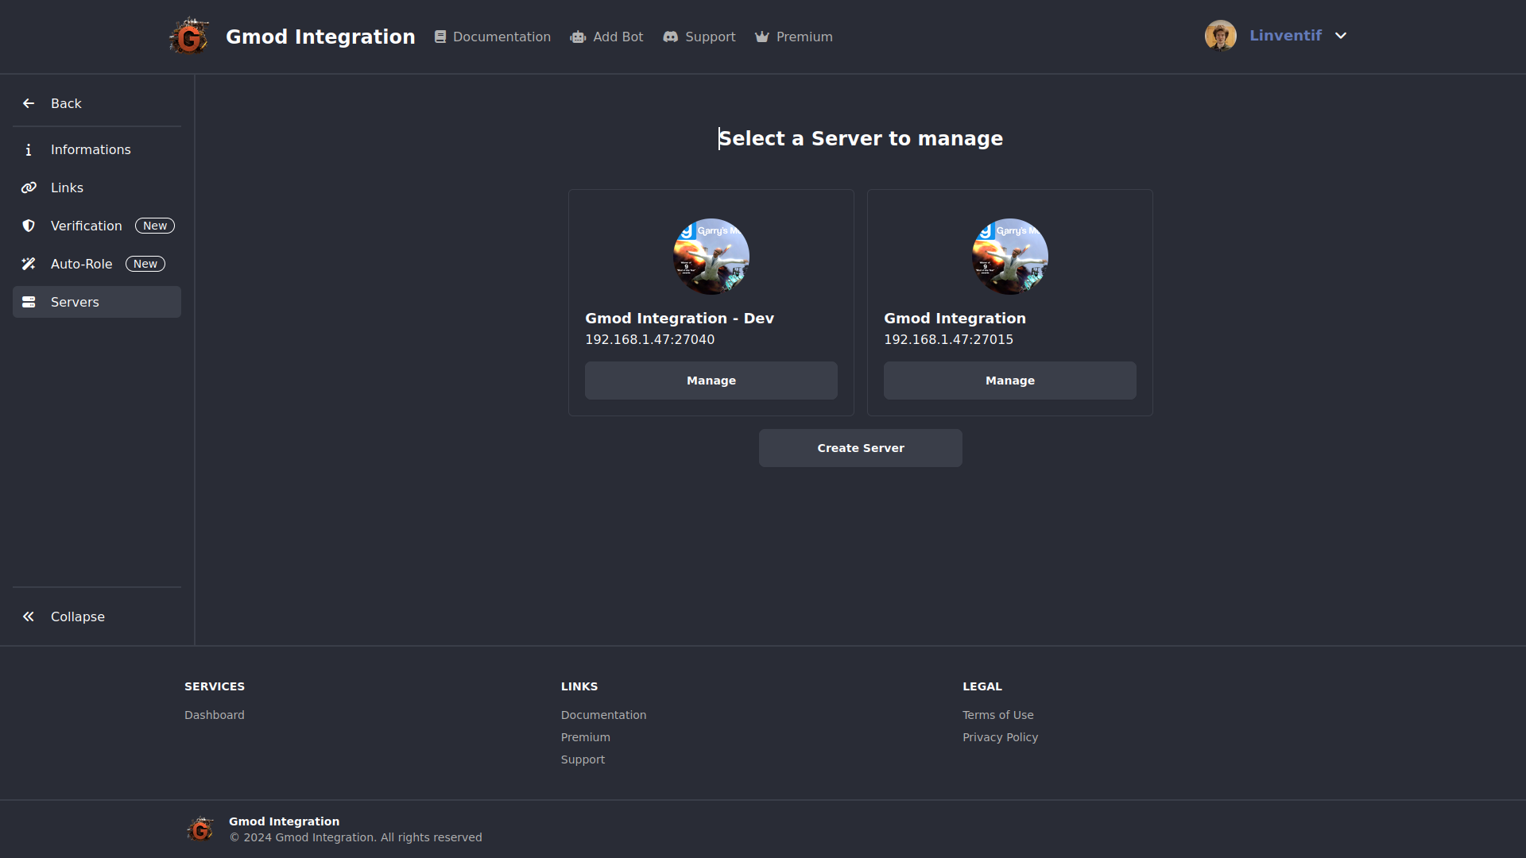Select Verification in the sidebar
1526x858 pixels.
pyautogui.click(x=97, y=226)
